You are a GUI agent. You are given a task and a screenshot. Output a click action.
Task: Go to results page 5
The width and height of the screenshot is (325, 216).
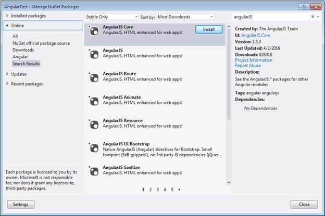172,190
